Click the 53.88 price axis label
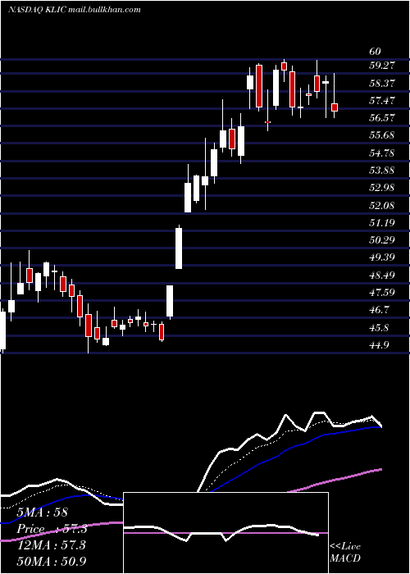Image resolution: width=410 pixels, height=574 pixels. click(383, 171)
